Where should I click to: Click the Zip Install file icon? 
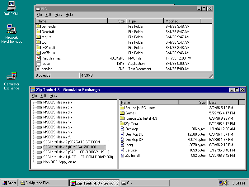(x=122, y=155)
